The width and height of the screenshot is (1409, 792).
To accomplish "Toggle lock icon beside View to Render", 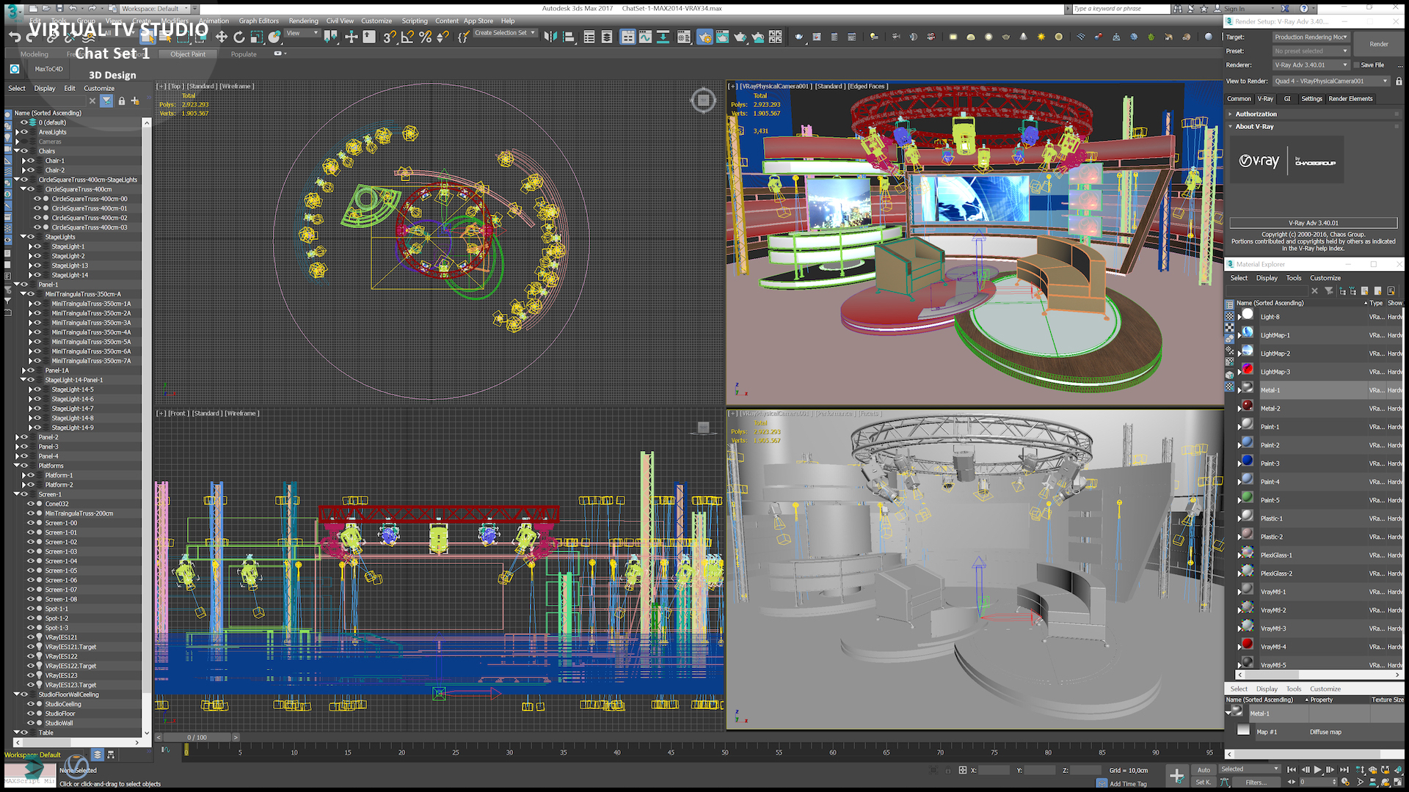I will (x=1399, y=81).
